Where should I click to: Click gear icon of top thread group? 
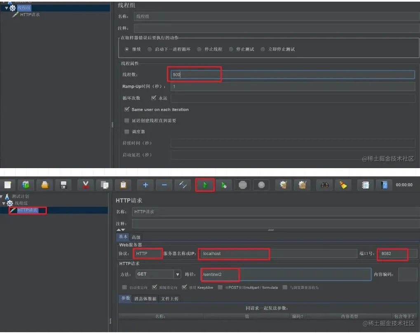pos(13,8)
